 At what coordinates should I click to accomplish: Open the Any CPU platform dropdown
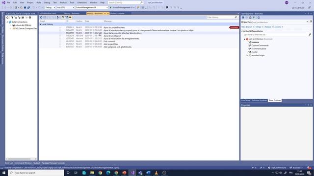coord(65,7)
